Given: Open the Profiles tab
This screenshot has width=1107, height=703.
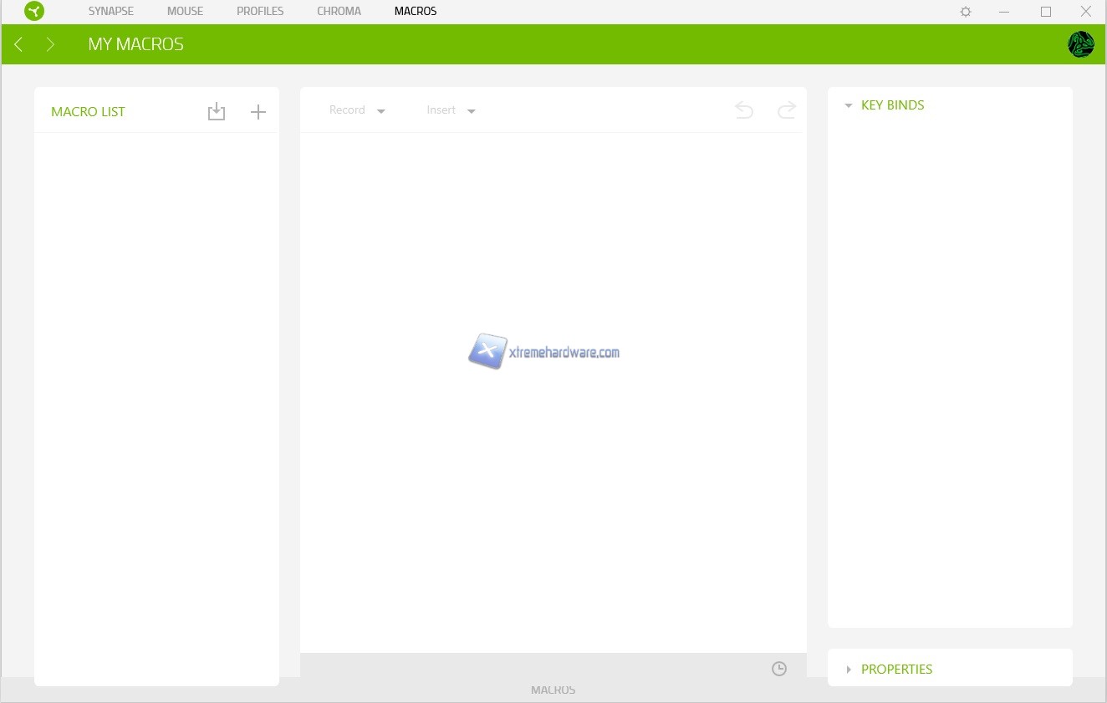Looking at the screenshot, I should [260, 12].
